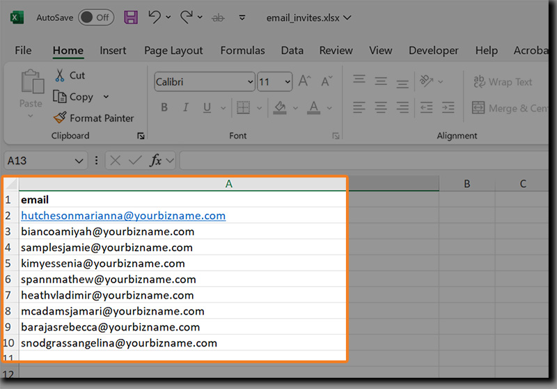Click the Font Color red swatch button

point(313,108)
